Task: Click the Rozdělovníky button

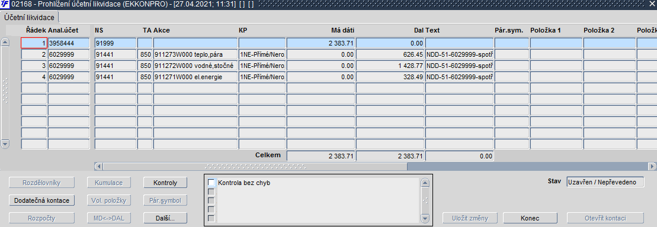Action: tap(42, 183)
